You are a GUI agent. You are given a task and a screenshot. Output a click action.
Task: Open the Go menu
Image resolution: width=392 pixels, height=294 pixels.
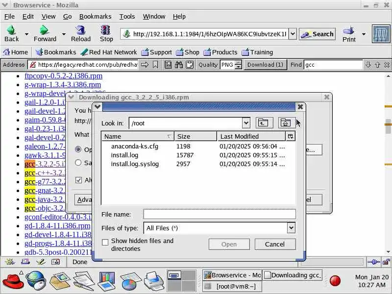pyautogui.click(x=67, y=17)
